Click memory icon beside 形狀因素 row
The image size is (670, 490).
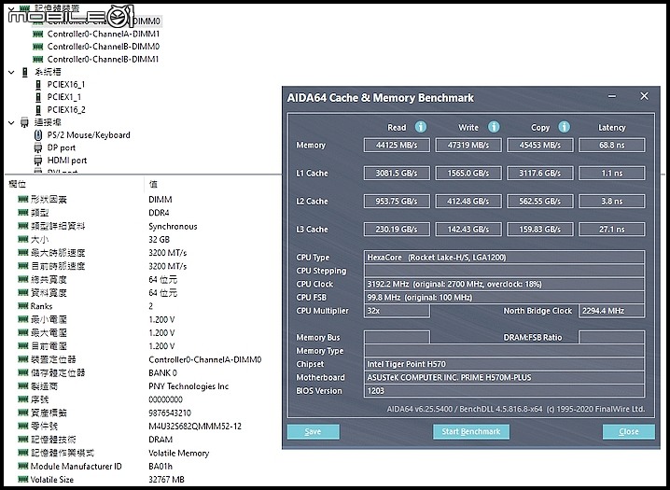click(x=23, y=199)
